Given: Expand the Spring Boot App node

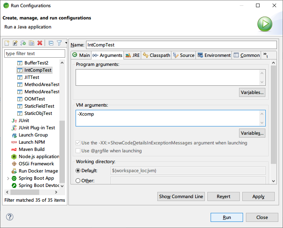Looking at the screenshot, I should click(8, 178).
